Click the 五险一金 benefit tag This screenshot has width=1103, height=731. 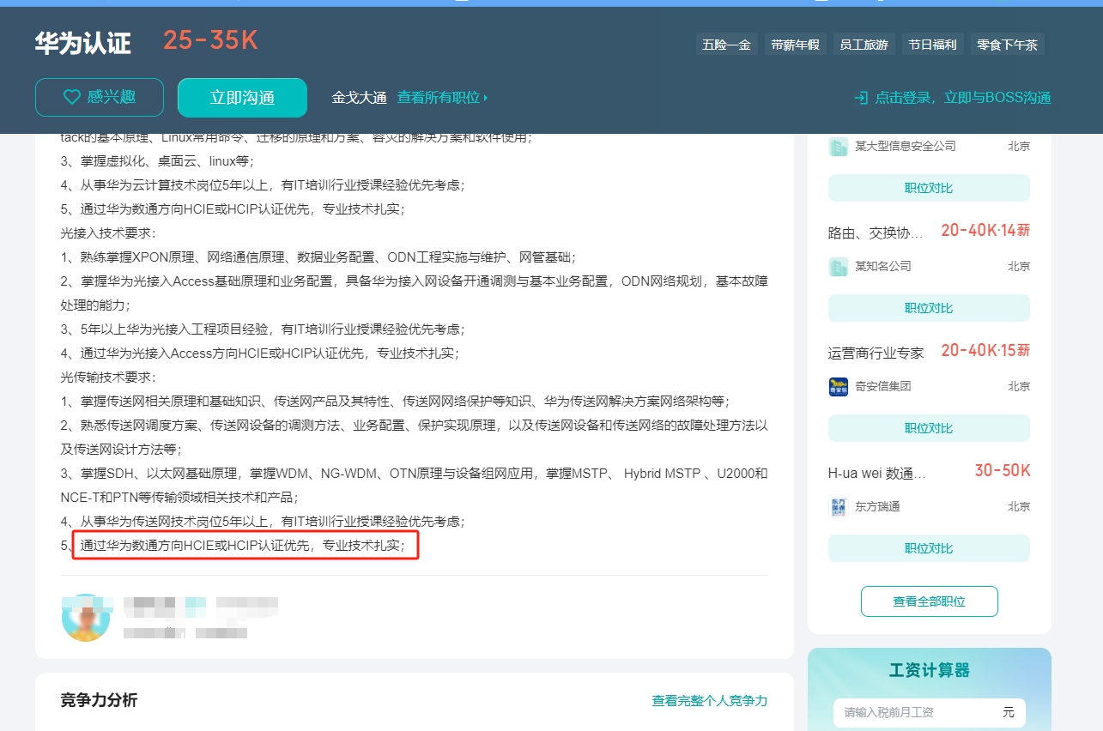tap(726, 45)
